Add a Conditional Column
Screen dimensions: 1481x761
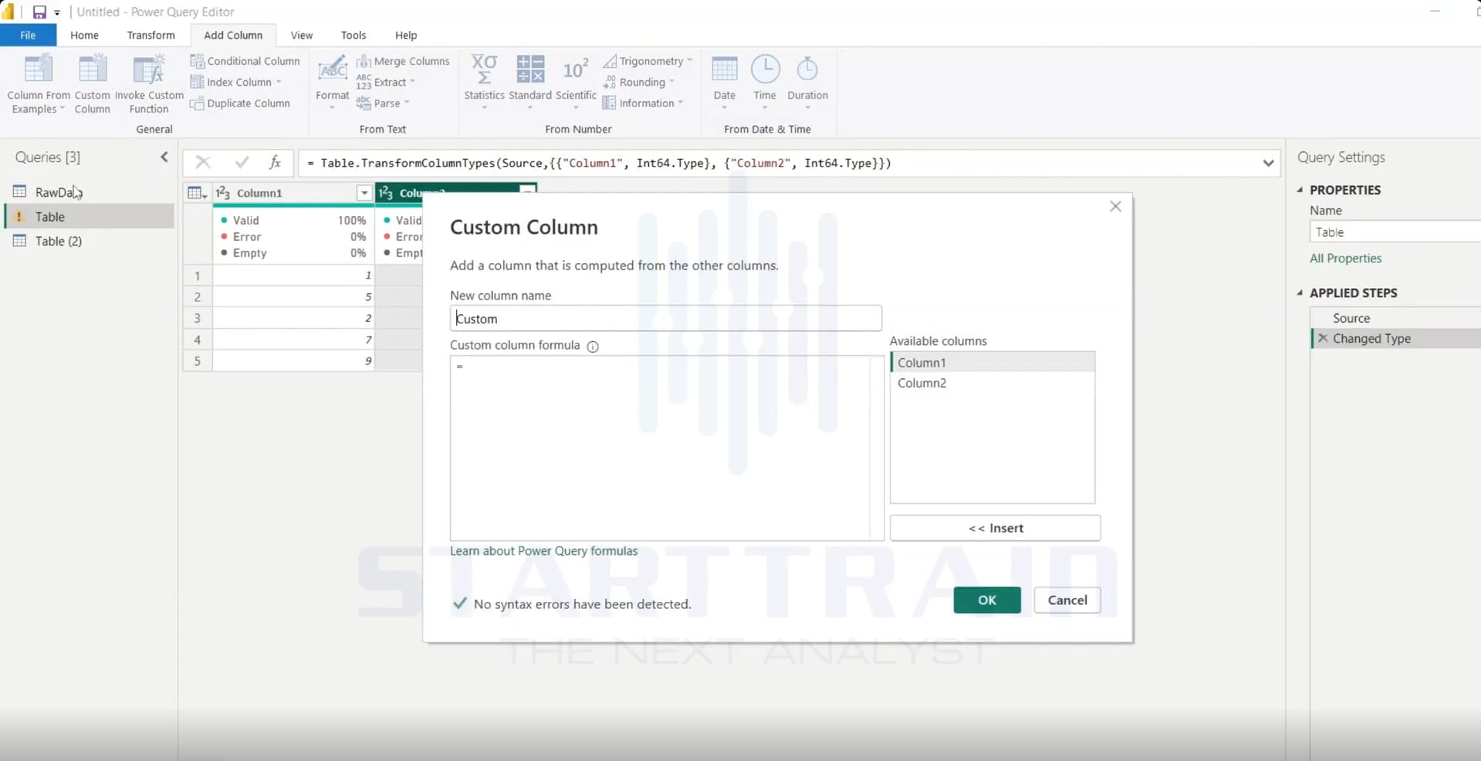[x=245, y=61]
